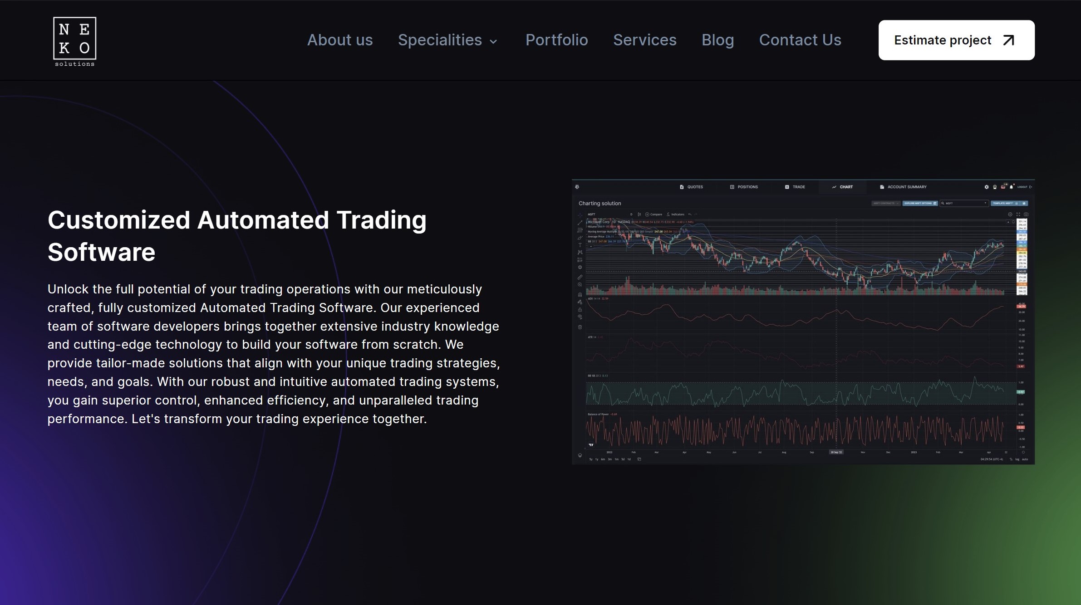Select the text annotation tool
The height and width of the screenshot is (605, 1081).
click(x=580, y=244)
